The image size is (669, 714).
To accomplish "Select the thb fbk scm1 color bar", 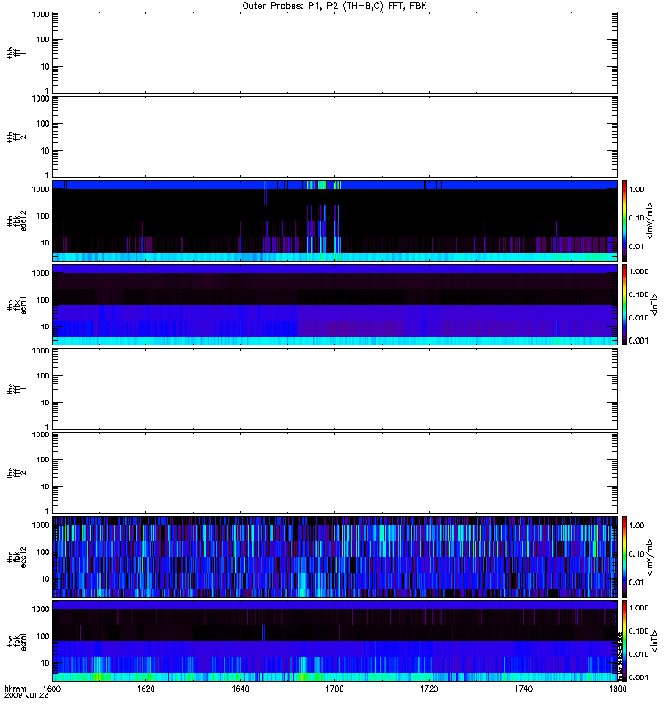I will [x=625, y=304].
